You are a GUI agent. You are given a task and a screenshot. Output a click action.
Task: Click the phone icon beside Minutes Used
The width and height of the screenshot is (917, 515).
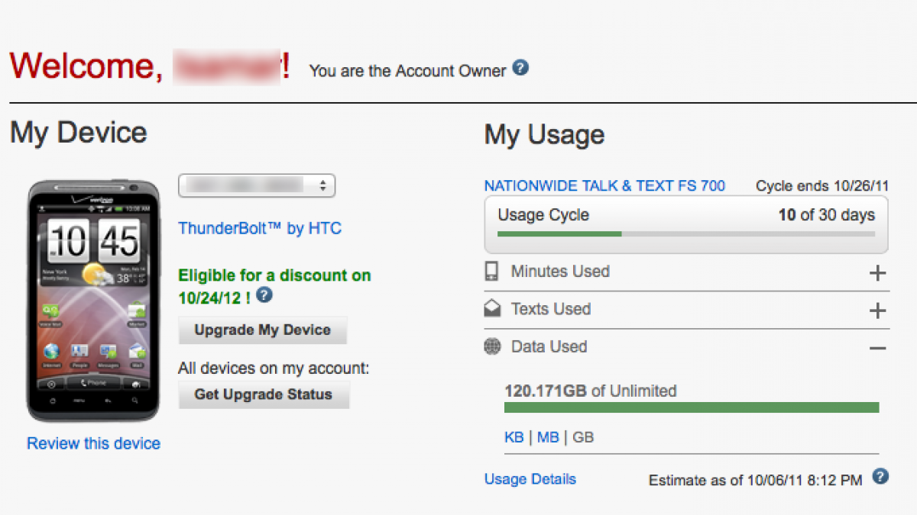(x=492, y=272)
